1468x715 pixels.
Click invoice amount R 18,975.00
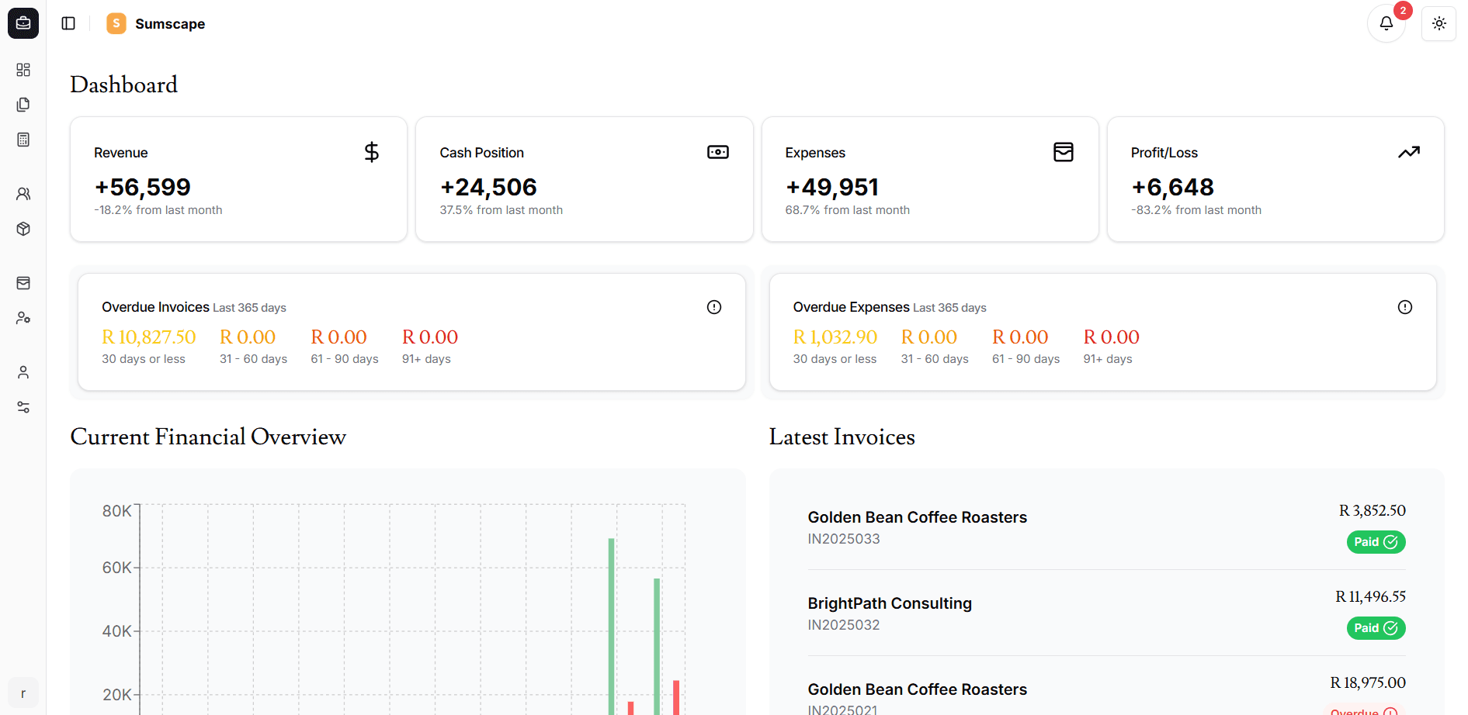pyautogui.click(x=1368, y=683)
